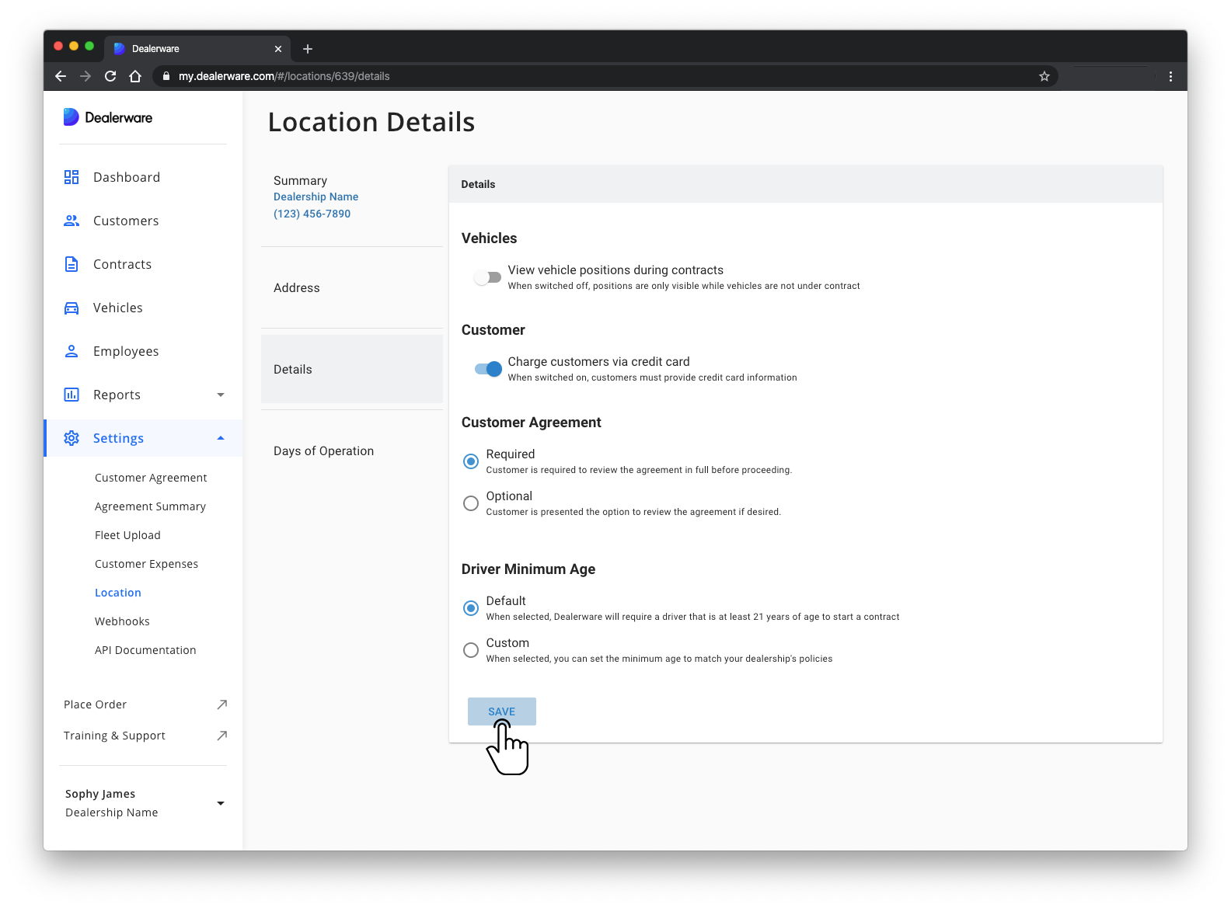Select the Location settings item
Viewport: 1231px width, 908px height.
[x=118, y=593]
